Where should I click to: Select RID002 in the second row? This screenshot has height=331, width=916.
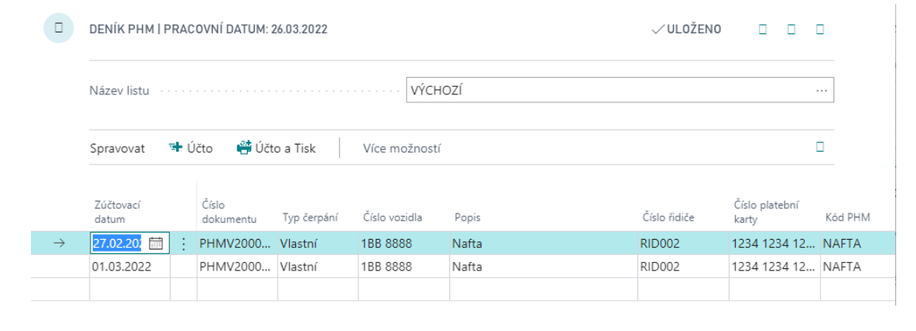660,267
